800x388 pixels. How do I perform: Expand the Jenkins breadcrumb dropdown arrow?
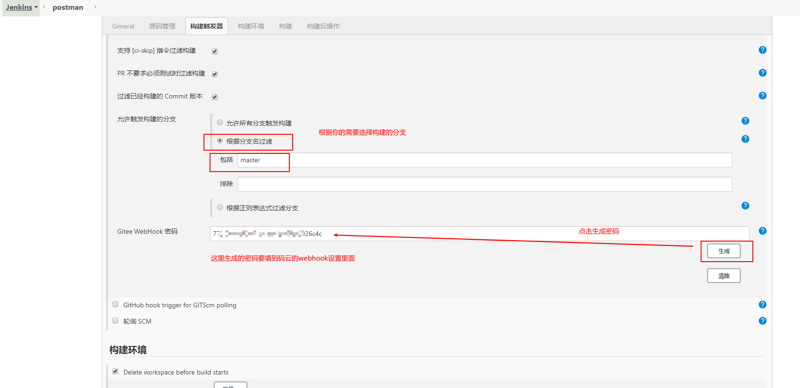click(36, 7)
